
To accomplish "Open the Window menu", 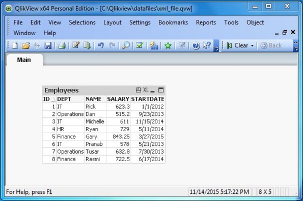I will [24, 33].
